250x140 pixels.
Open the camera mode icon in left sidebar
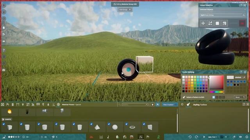click(x=4, y=70)
